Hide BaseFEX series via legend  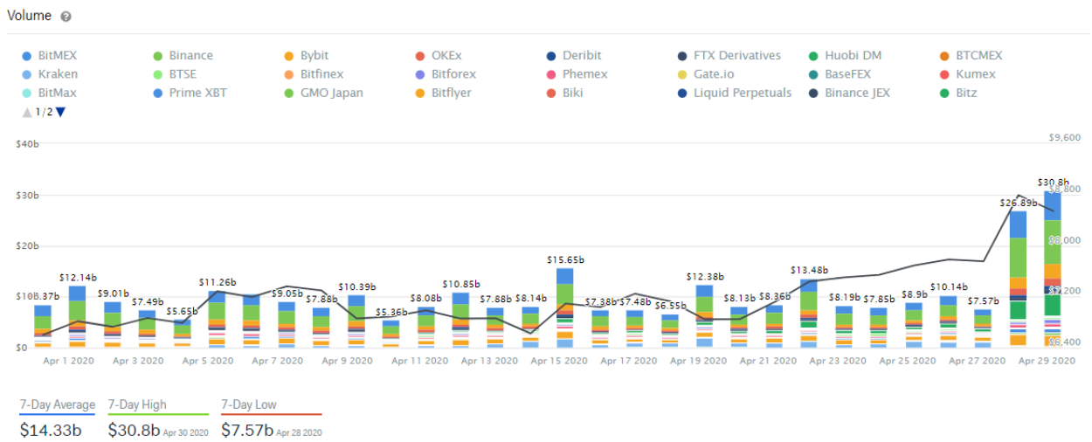tap(840, 74)
